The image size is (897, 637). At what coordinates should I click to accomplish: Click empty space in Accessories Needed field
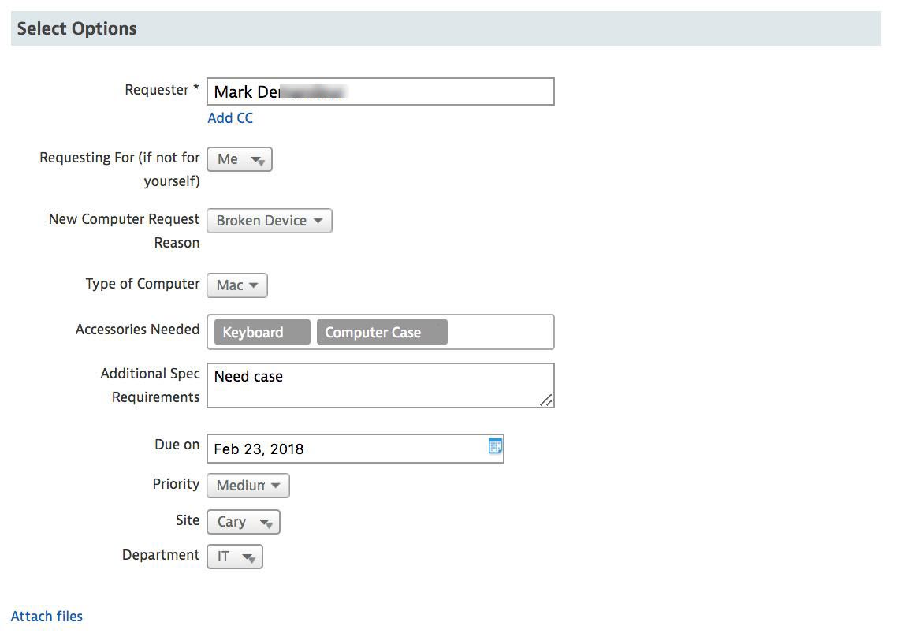click(x=500, y=333)
